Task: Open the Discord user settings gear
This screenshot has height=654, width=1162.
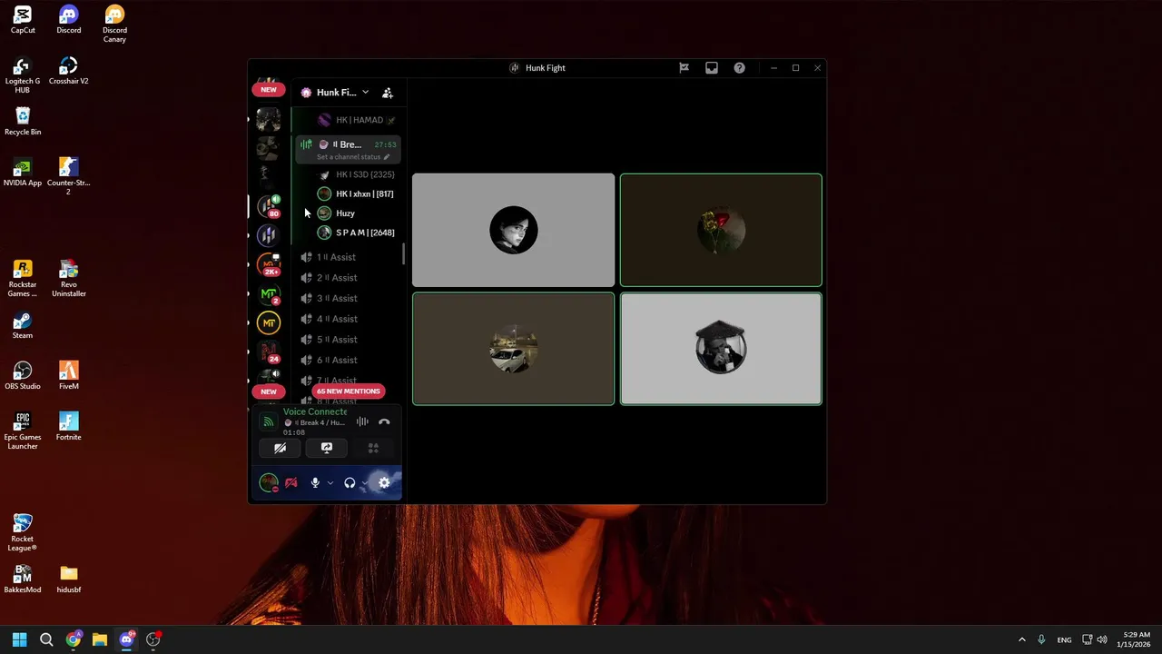Action: tap(384, 483)
